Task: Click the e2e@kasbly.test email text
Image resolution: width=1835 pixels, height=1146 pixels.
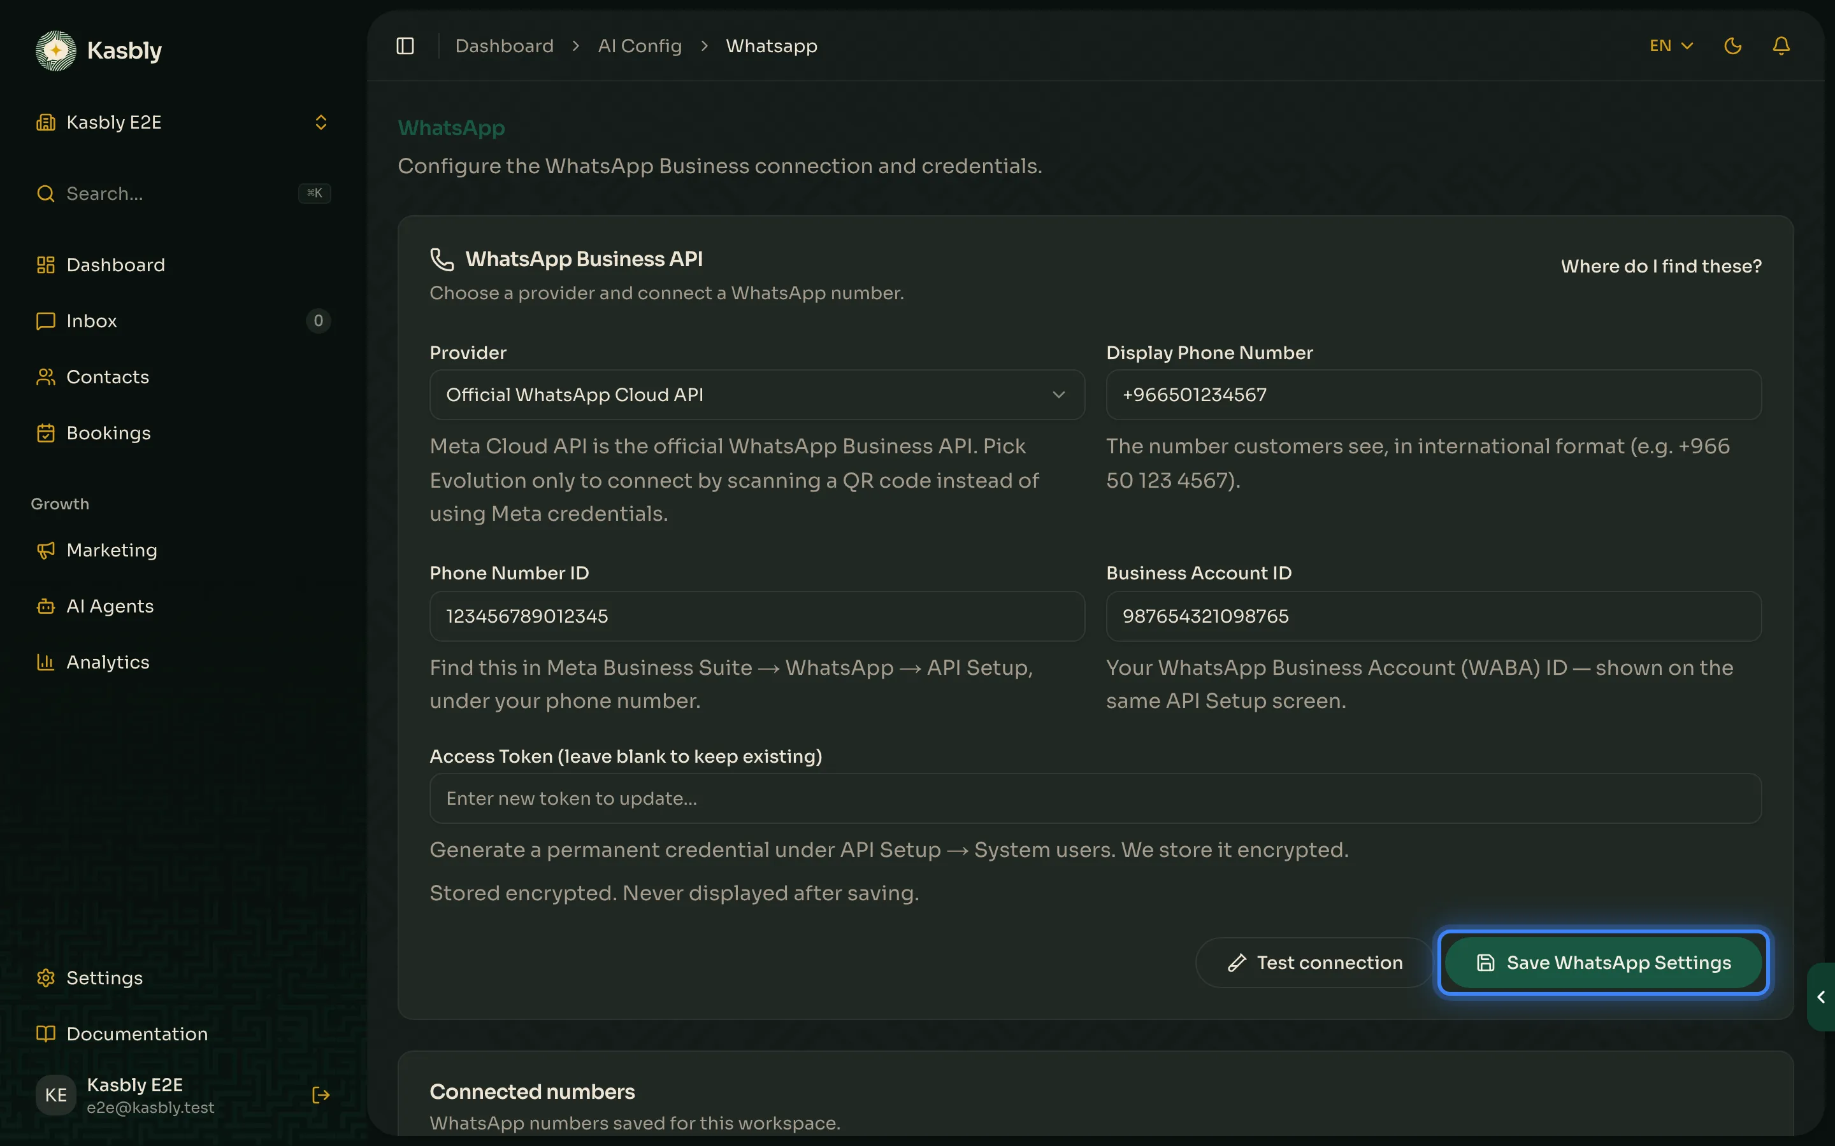Action: click(150, 1107)
